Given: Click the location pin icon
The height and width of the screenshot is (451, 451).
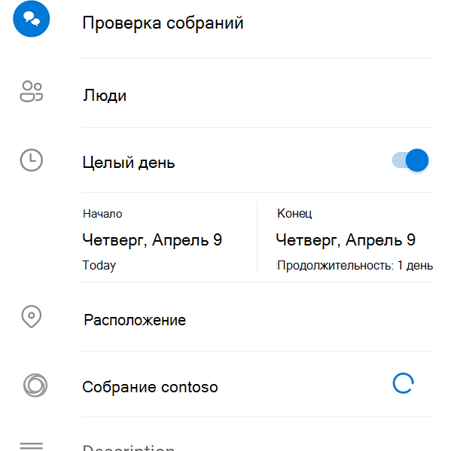Looking at the screenshot, I should tap(32, 316).
